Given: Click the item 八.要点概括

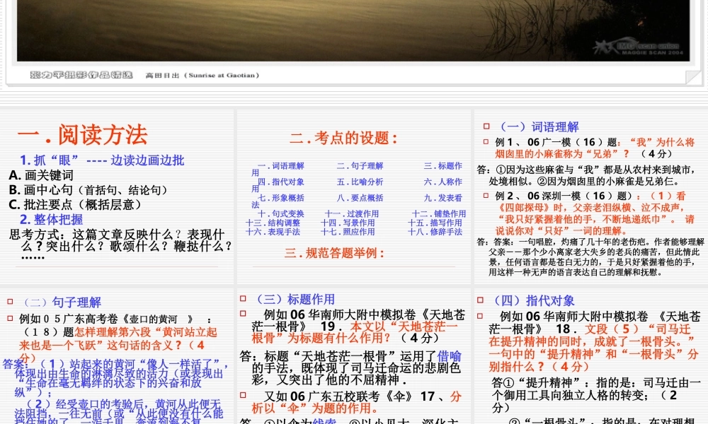Looking at the screenshot, I should (x=360, y=198).
